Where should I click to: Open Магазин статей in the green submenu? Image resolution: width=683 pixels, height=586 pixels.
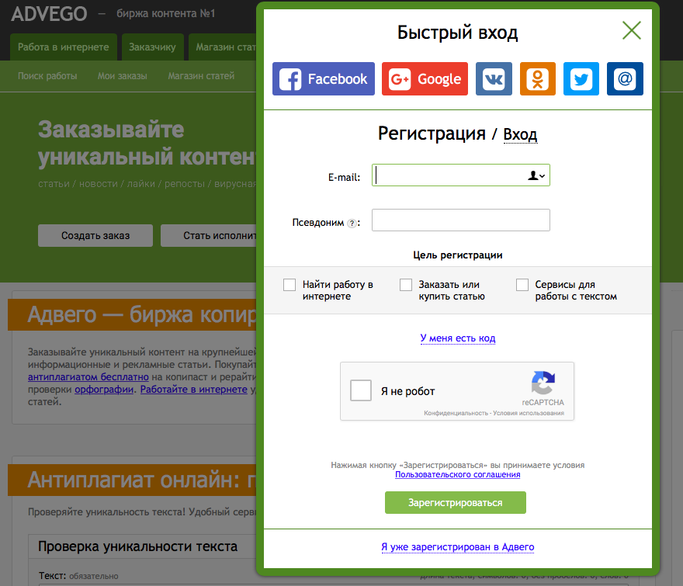pyautogui.click(x=201, y=76)
